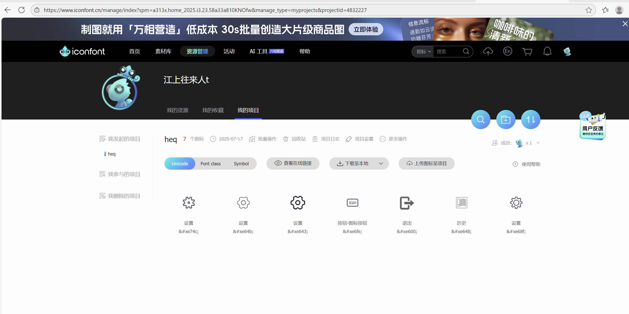Switch to Font class mode
The height and width of the screenshot is (314, 629).
(210, 163)
